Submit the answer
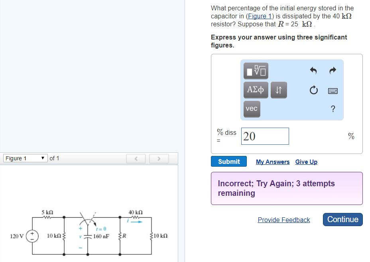The width and height of the screenshot is (370, 262). [228, 162]
